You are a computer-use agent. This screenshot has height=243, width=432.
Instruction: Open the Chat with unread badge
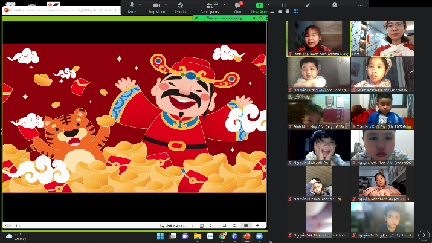238,5
